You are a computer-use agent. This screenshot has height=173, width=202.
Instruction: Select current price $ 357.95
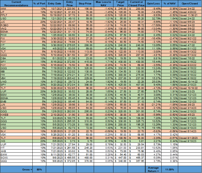[x=136, y=161]
